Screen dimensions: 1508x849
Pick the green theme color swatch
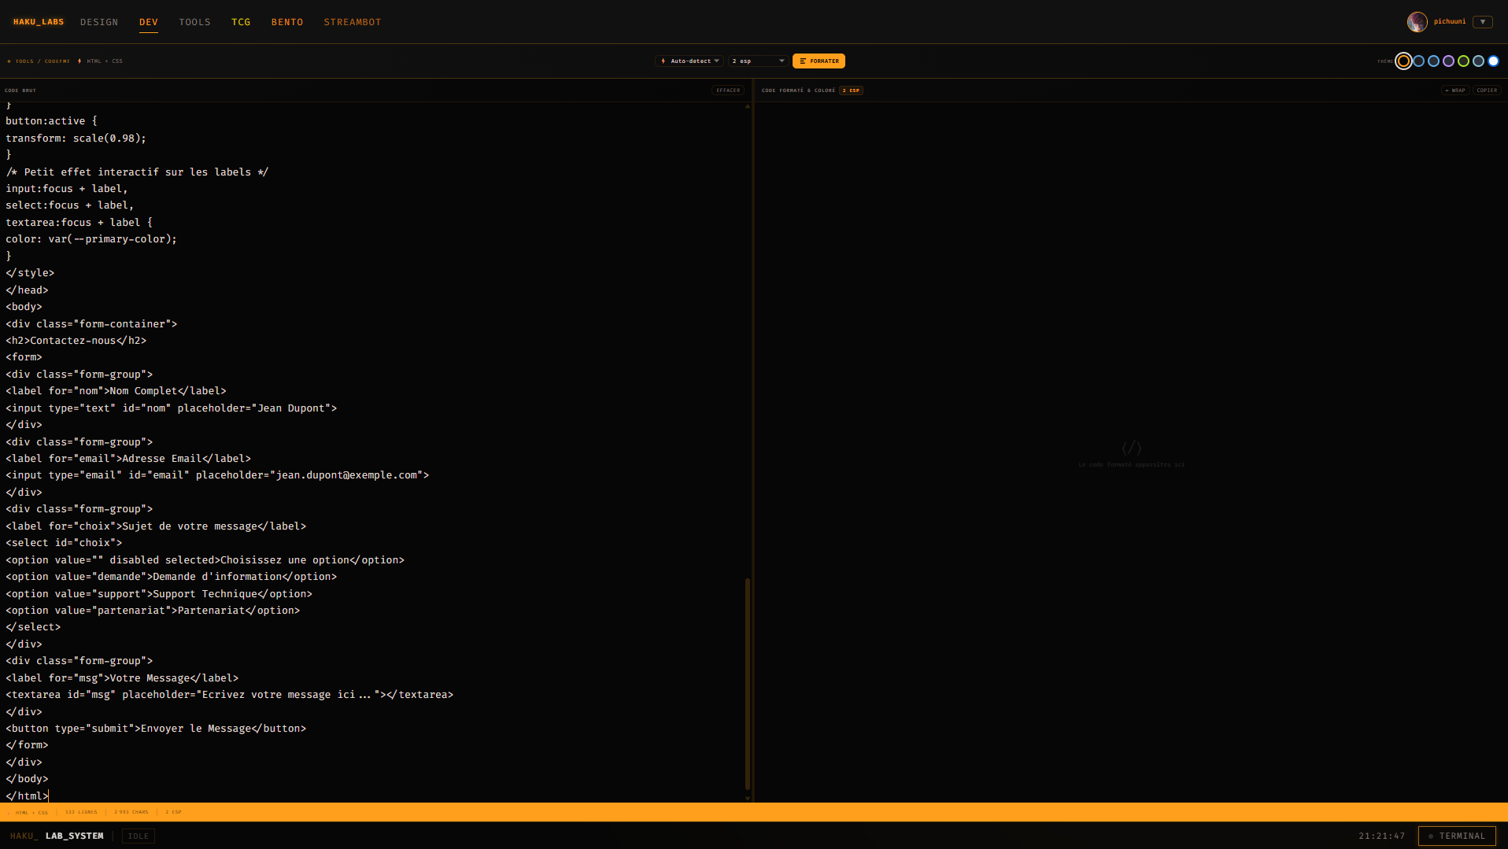tap(1464, 61)
